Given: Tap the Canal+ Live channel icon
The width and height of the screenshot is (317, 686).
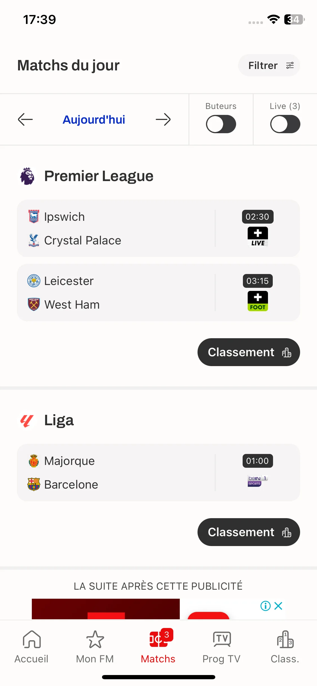Looking at the screenshot, I should (258, 237).
